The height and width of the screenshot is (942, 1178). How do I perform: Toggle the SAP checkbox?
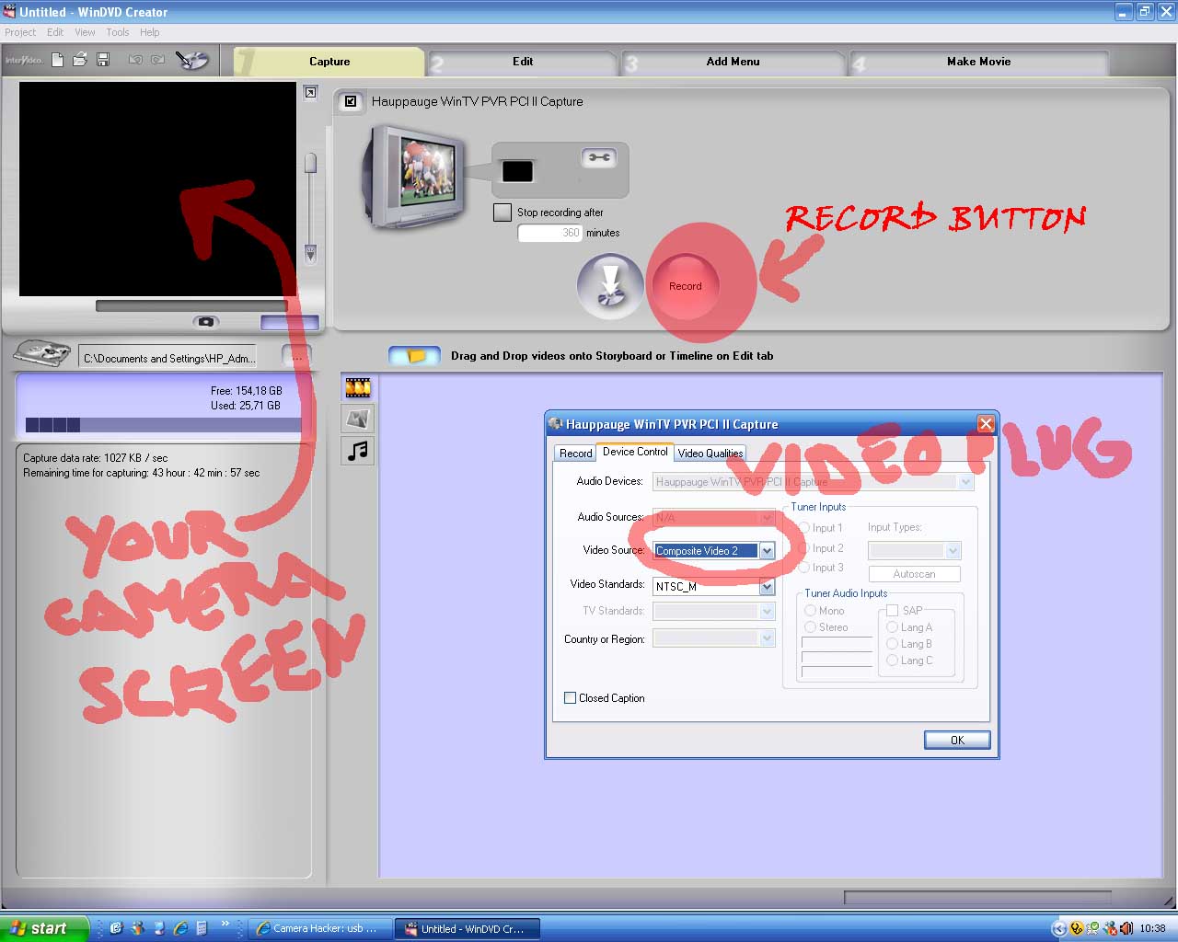pos(892,610)
